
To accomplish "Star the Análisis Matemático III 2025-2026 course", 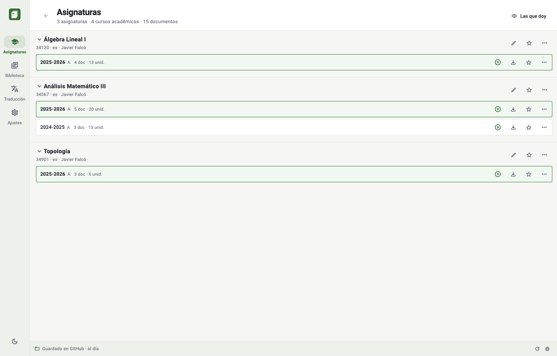I will pyautogui.click(x=529, y=109).
